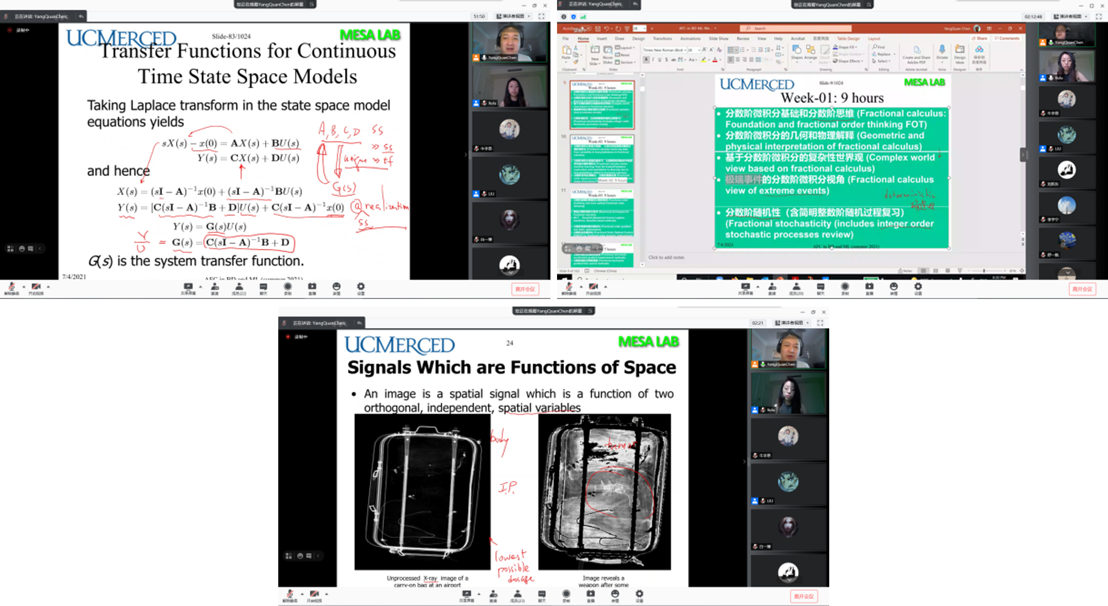This screenshot has width=1108, height=606.
Task: Open members list in Transfer Functions meeting toolbar
Action: (x=239, y=287)
